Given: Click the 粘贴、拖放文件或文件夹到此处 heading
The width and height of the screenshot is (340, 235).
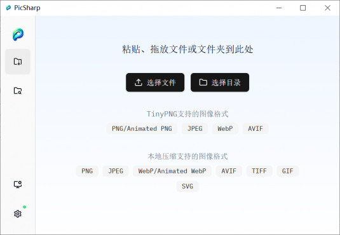Looking at the screenshot, I should pyautogui.click(x=187, y=49).
